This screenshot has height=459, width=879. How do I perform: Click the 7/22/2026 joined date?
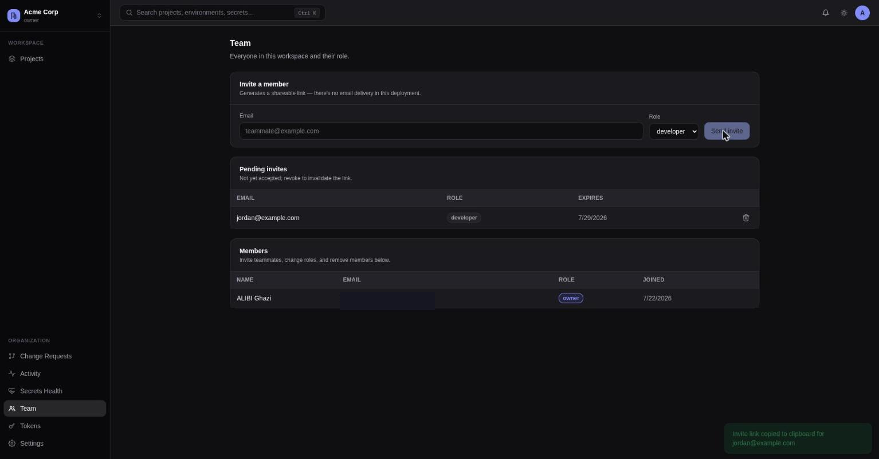point(657,299)
